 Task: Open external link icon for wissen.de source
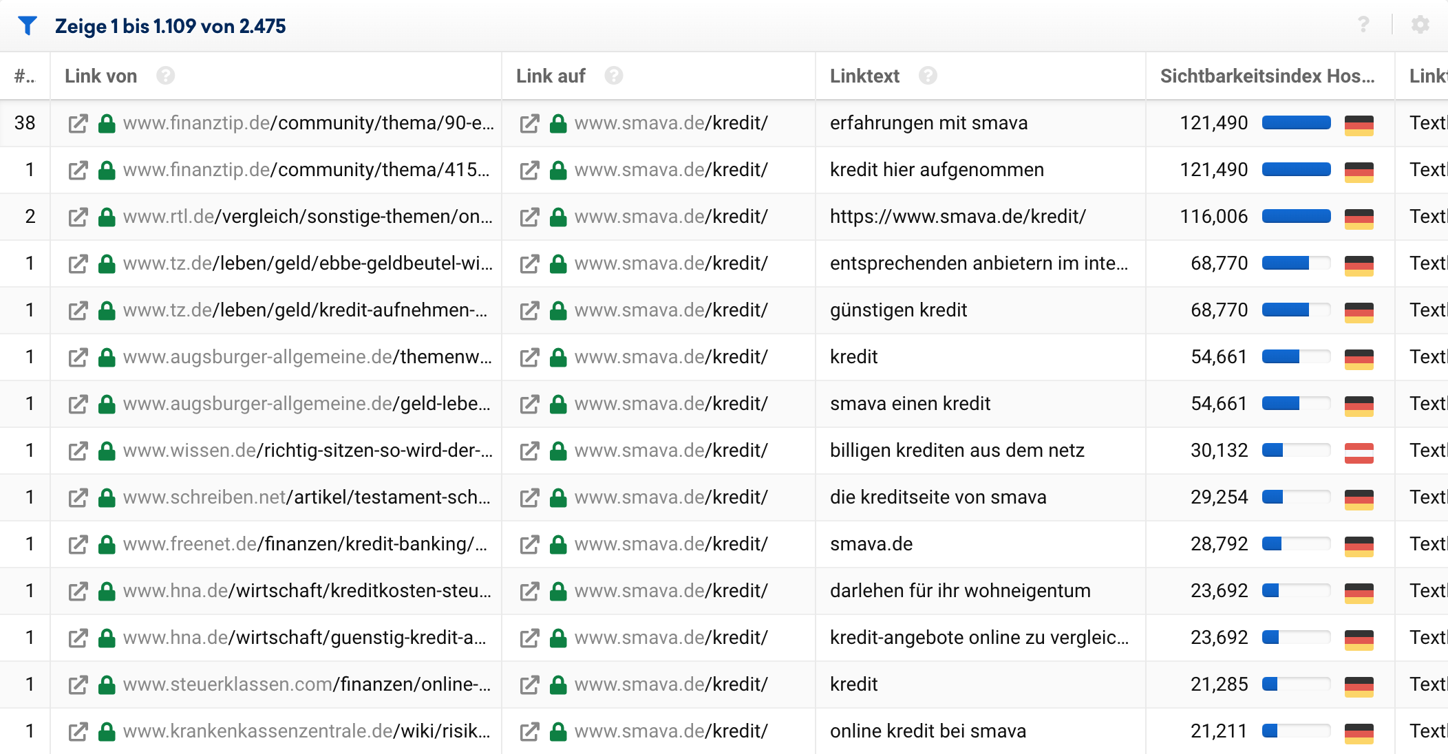[x=78, y=451]
